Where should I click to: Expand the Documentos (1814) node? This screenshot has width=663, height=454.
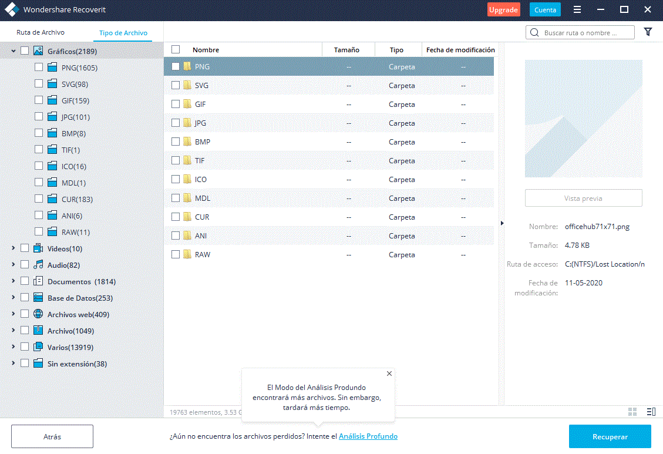14,281
